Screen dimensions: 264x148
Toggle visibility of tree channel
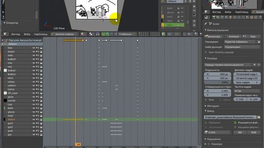tap(34, 63)
